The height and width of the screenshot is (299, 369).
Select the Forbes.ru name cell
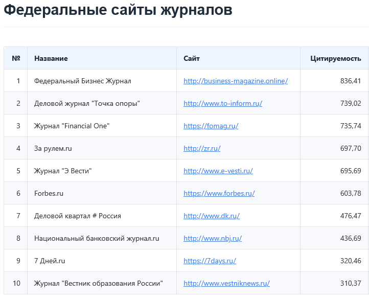click(102, 193)
